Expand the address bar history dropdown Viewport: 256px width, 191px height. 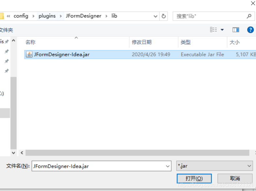click(x=156, y=16)
